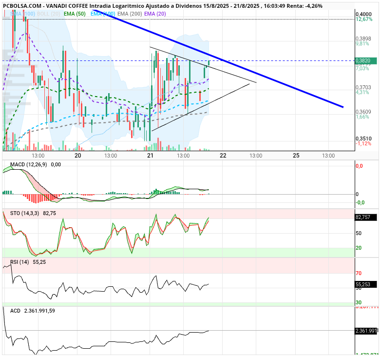This screenshot has width=381, height=357.
Task: Click the MACD (12,26,9) panel title
Action: (x=29, y=165)
